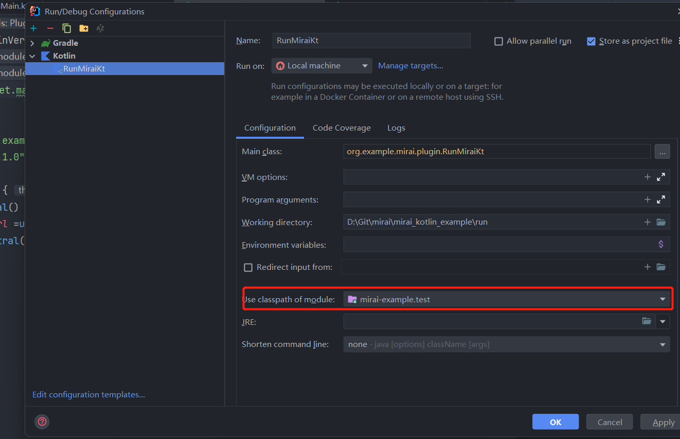Expand the Program arguments field
This screenshot has height=439, width=680.
(661, 200)
